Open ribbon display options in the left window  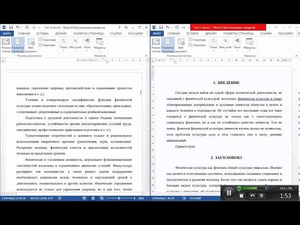(126, 28)
